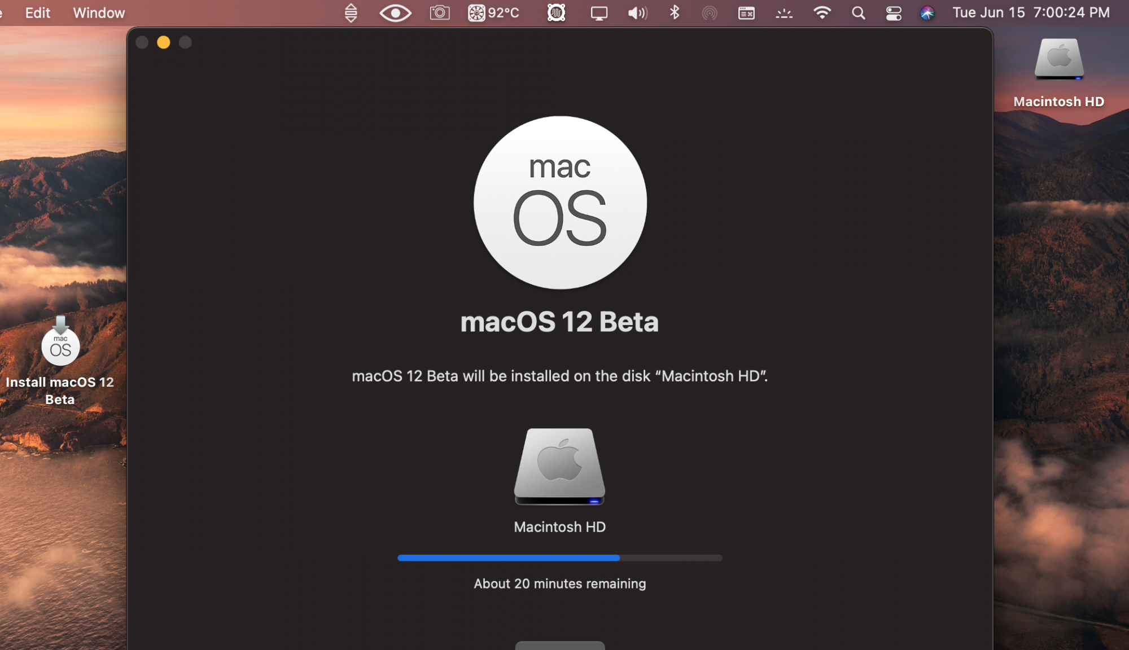This screenshot has height=650, width=1129.
Task: Click the large macOS logo in installer
Action: pyautogui.click(x=560, y=203)
